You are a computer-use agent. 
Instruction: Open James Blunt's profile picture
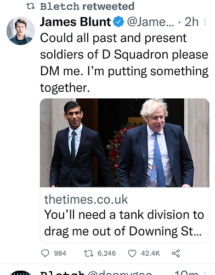coord(20,31)
